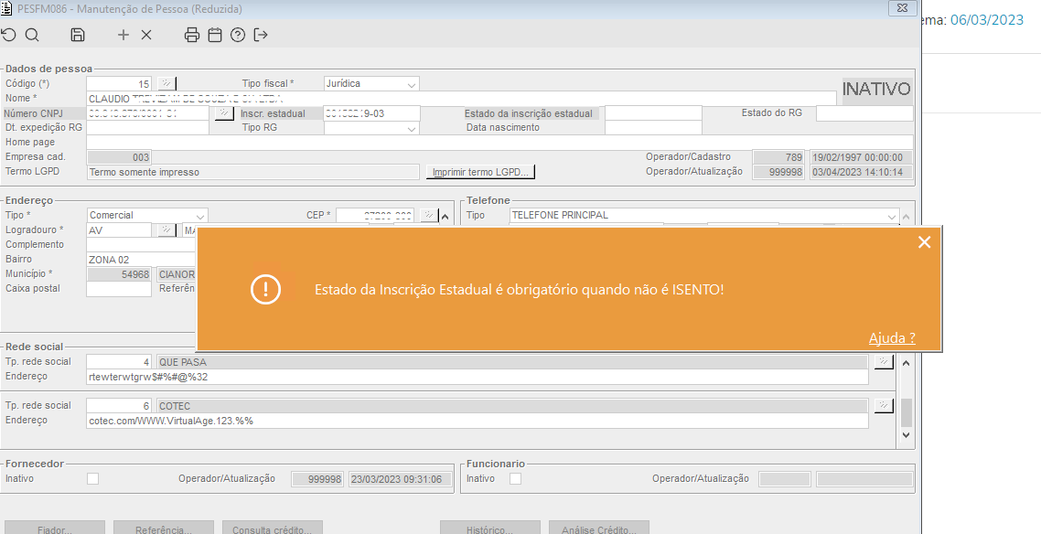
Task: Click the CEP input field
Action: coord(375,216)
